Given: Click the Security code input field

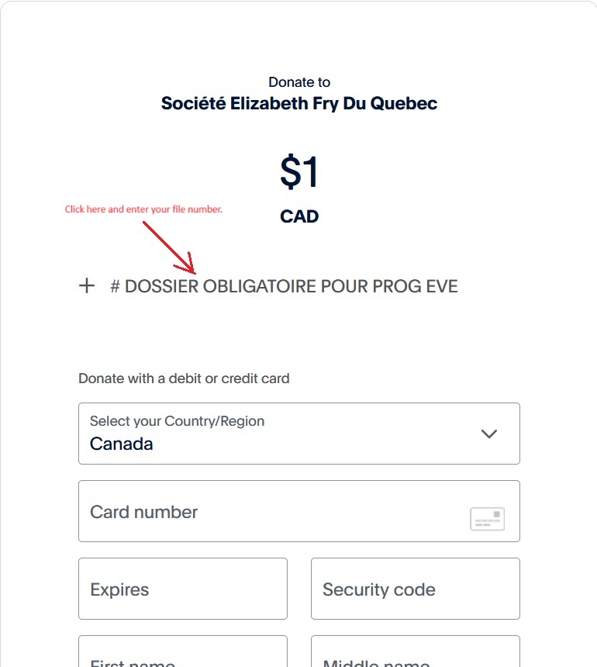Looking at the screenshot, I should click(415, 589).
